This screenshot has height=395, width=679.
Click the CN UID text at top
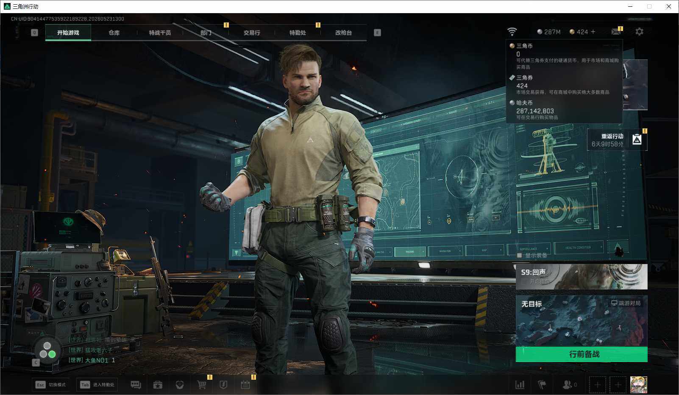coord(67,19)
